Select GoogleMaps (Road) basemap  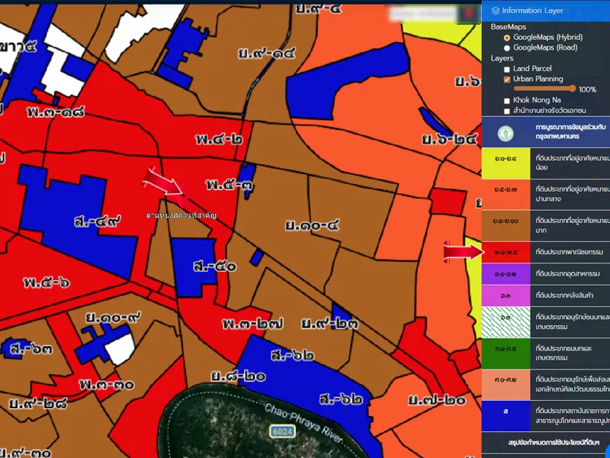507,47
